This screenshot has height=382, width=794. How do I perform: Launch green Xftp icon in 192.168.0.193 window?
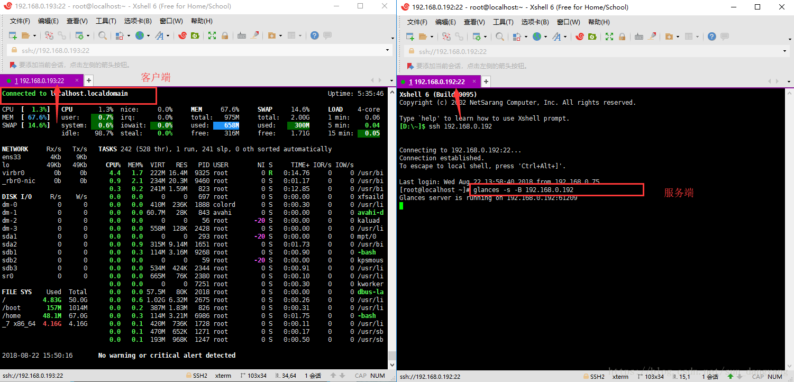195,35
